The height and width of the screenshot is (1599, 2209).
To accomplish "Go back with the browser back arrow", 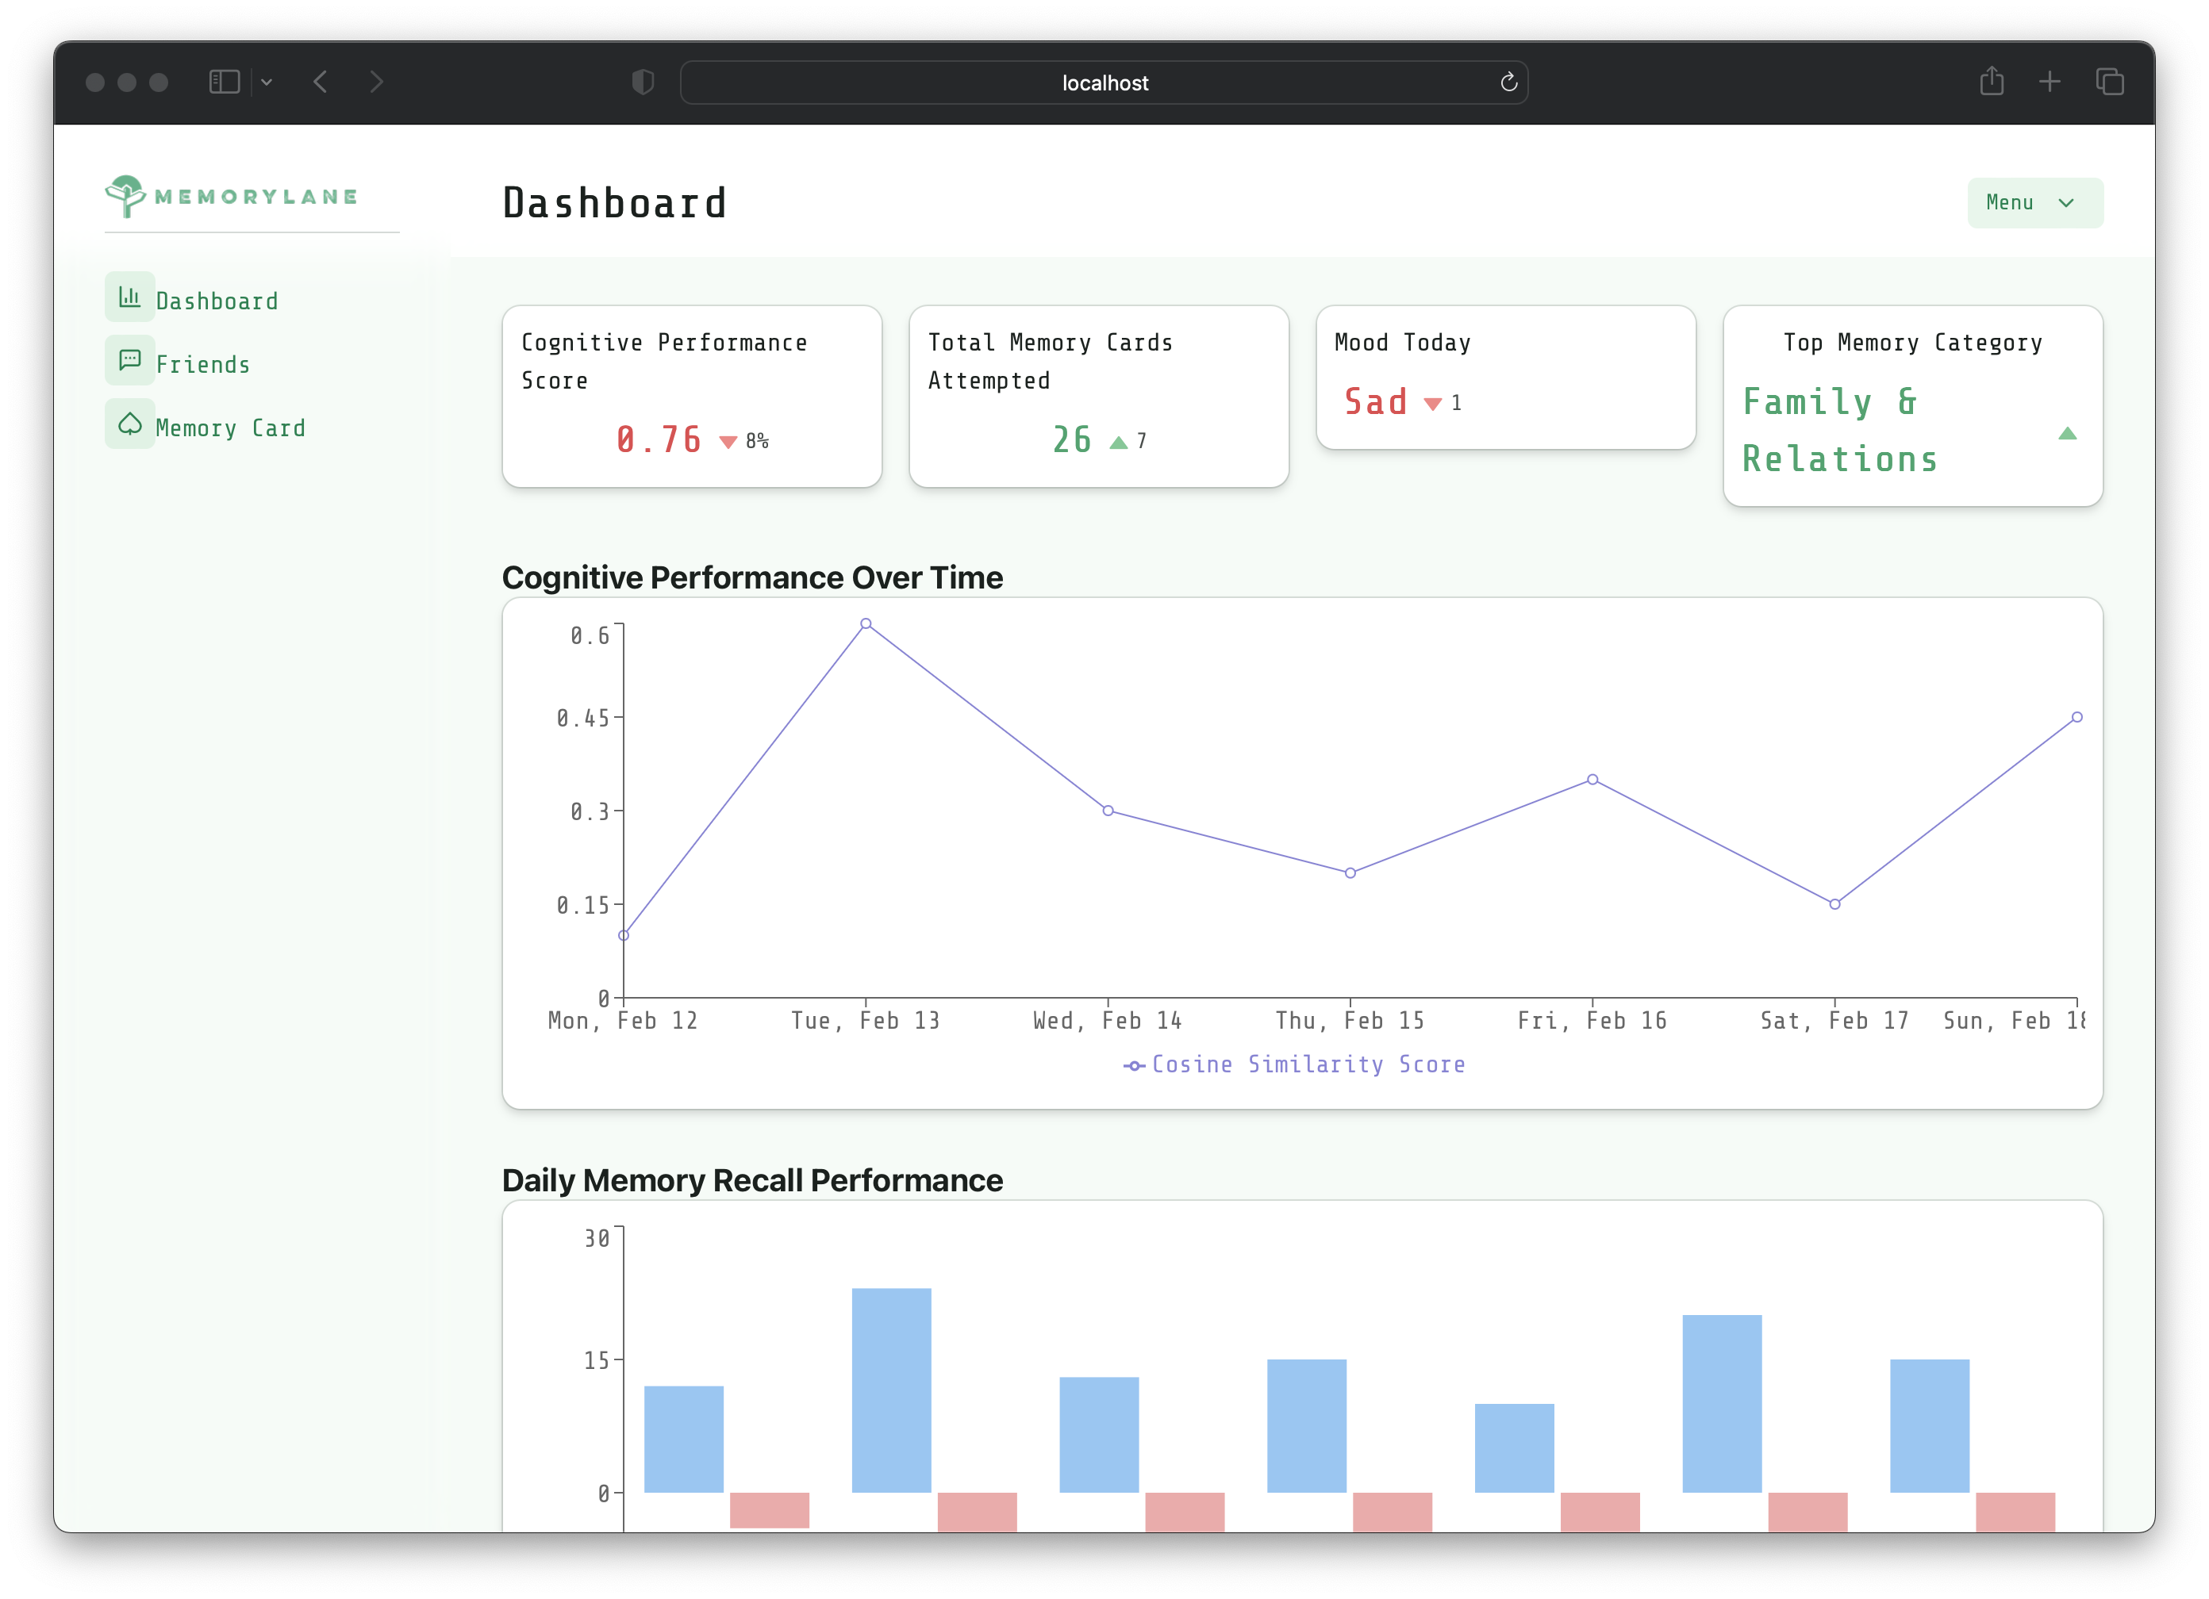I will click(x=321, y=82).
